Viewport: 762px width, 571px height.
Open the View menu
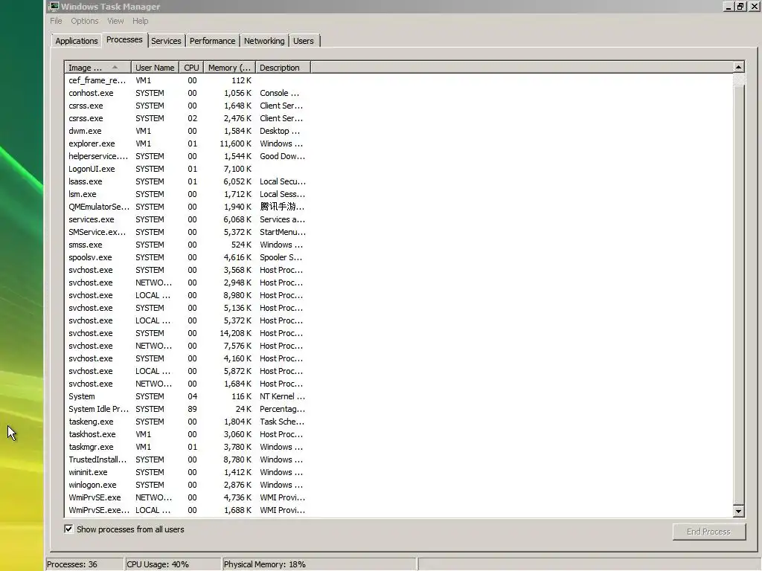[x=115, y=21]
